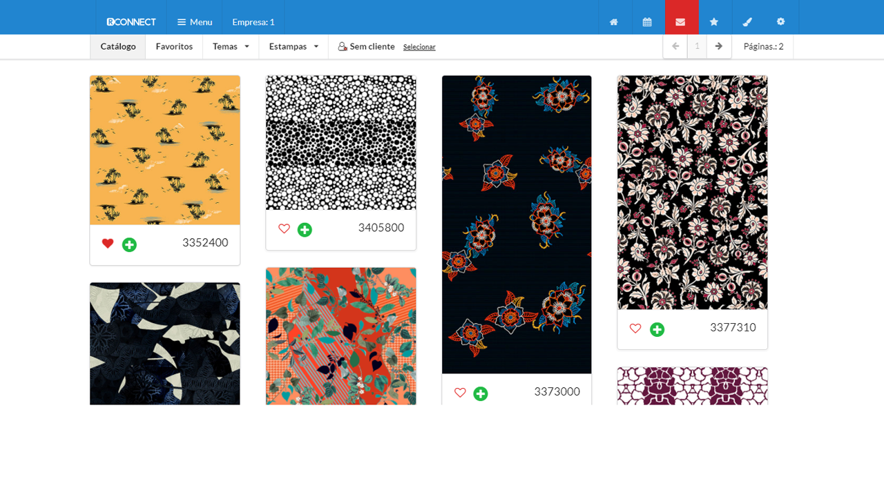Screen dimensions: 884x497
Task: Click the paintbrush icon in top bar
Action: (747, 22)
